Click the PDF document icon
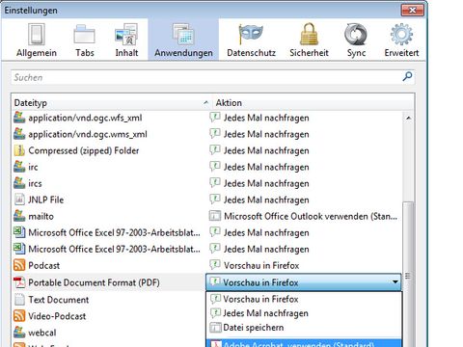The width and height of the screenshot is (463, 347). point(19,282)
